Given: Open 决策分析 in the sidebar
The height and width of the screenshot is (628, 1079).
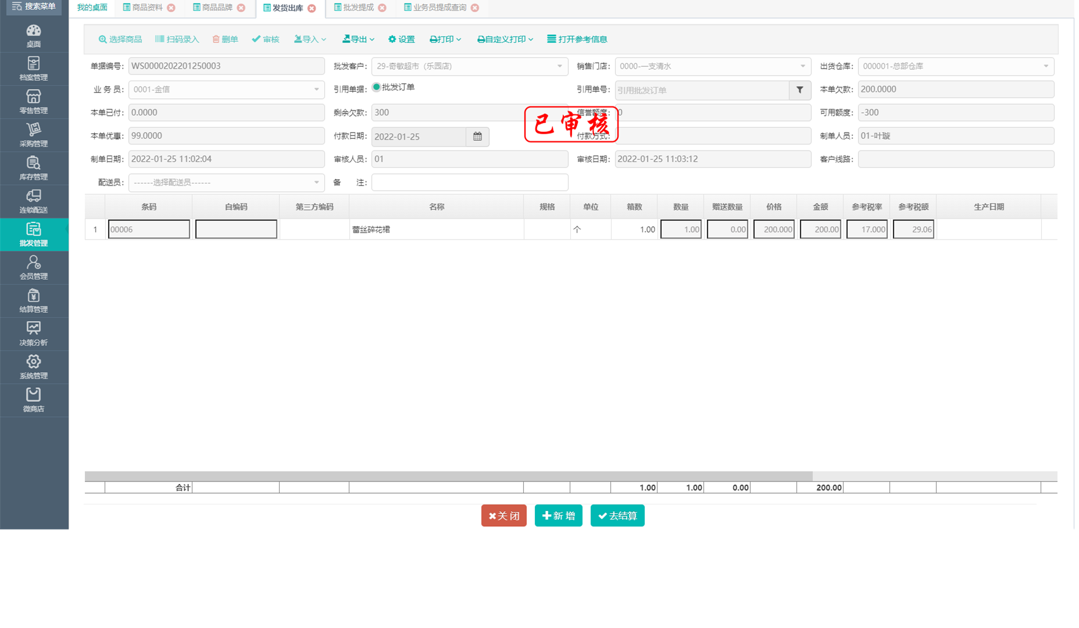Looking at the screenshot, I should tap(34, 334).
